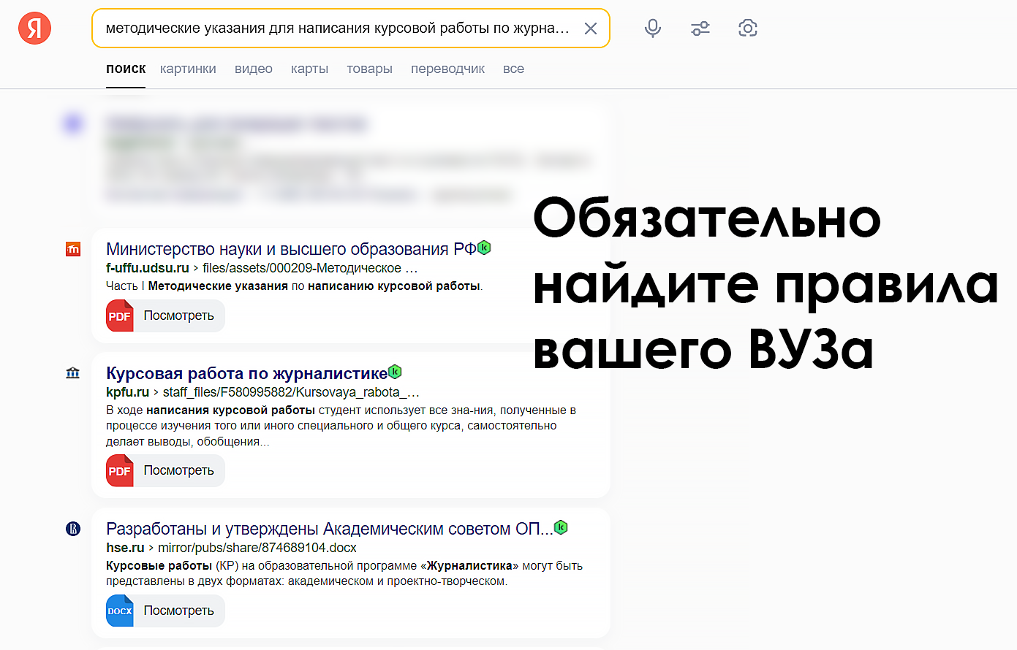Click the kpfu.ru result favicon
This screenshot has height=650, width=1017.
pos(73,373)
